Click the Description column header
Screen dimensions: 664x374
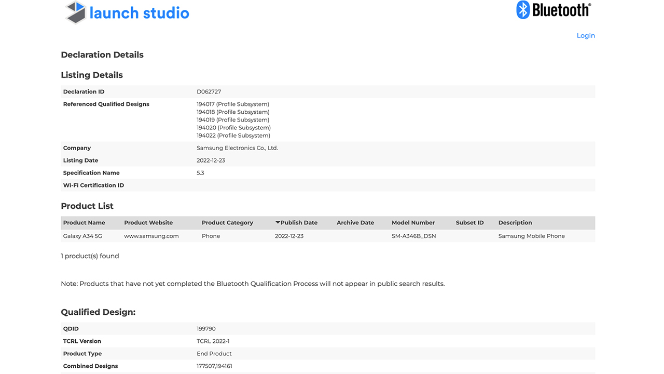pyautogui.click(x=515, y=223)
